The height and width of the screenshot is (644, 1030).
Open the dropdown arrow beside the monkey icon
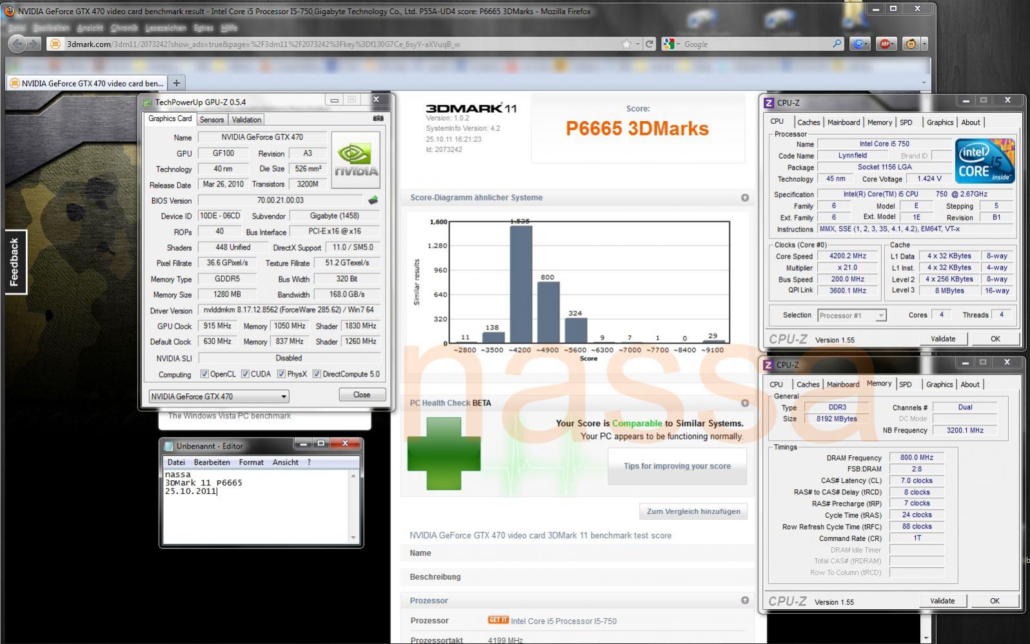point(924,44)
